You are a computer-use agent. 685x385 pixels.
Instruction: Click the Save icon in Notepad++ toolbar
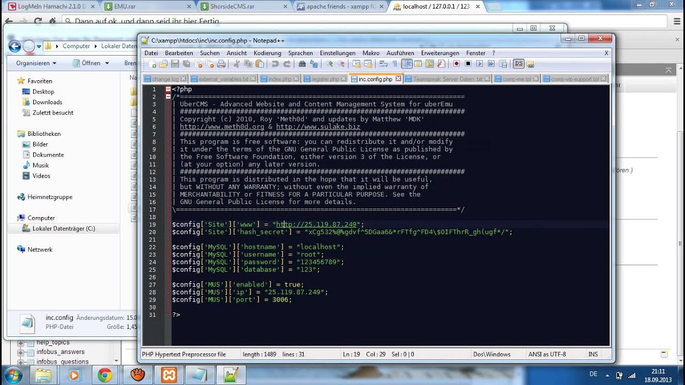tap(175, 64)
